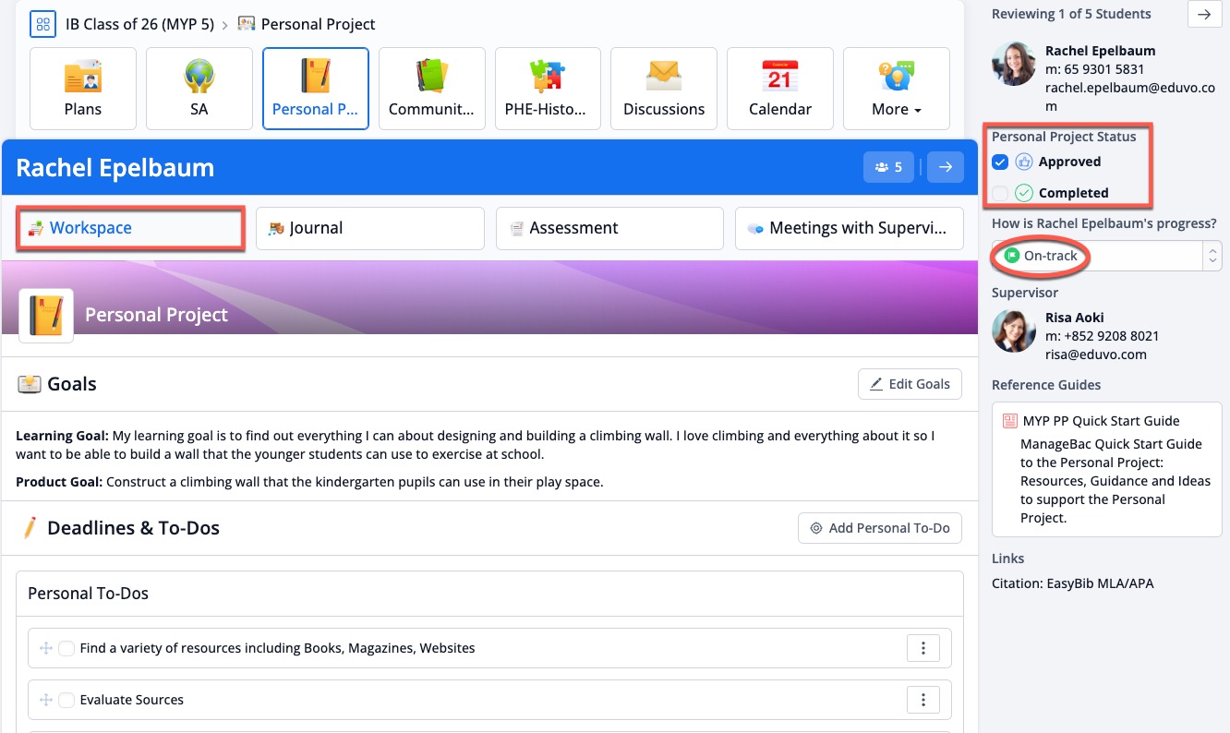Click the drag handle for Evaluate Sources

[45, 700]
